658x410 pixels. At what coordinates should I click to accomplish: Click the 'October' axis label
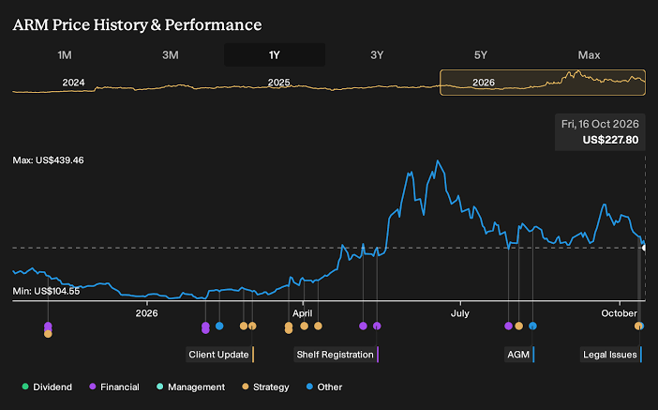point(620,313)
